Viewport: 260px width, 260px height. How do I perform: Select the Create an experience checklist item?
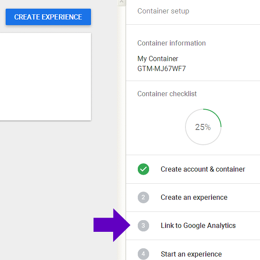coord(194,198)
